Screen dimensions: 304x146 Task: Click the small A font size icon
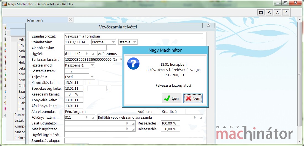pos(277,12)
